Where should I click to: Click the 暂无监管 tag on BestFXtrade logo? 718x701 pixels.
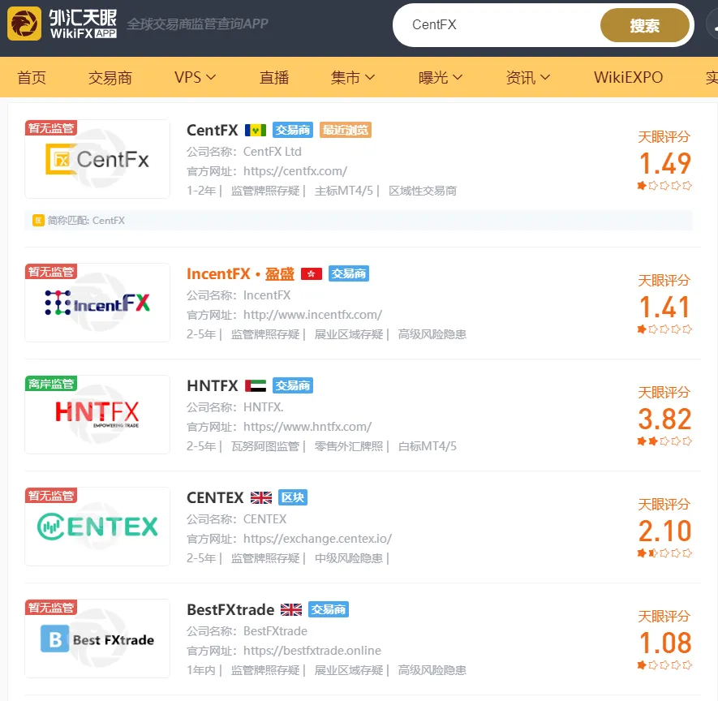51,608
